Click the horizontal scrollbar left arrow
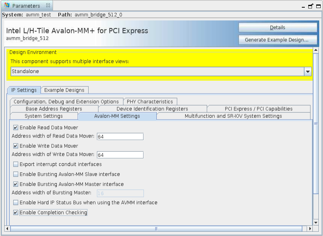 [7, 228]
